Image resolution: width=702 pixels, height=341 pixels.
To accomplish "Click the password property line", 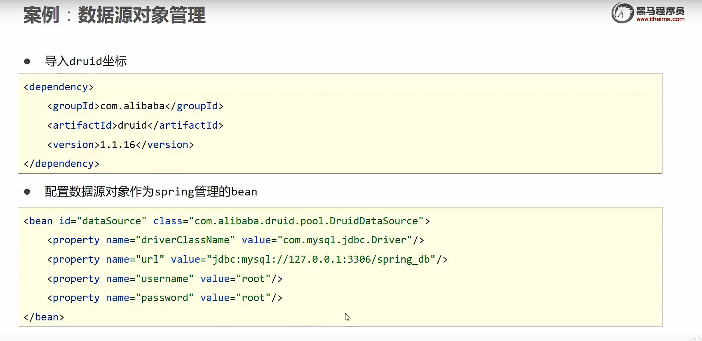I will click(165, 298).
